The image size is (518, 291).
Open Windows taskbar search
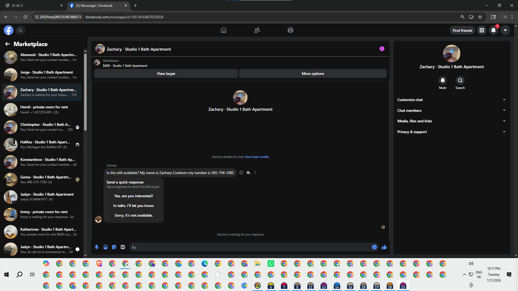19,275
